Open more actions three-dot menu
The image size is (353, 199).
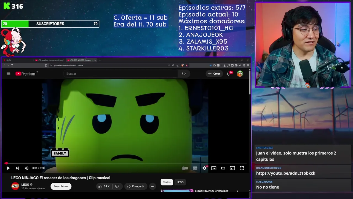[x=152, y=186]
